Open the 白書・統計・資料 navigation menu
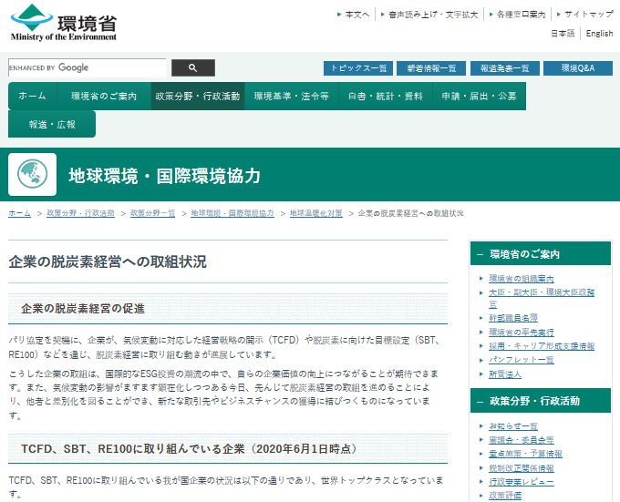 387,96
